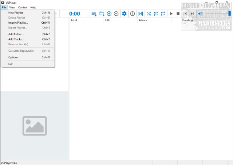233x165 pixels.
Task: Click the new playlist toolbar icon
Action: [94, 14]
